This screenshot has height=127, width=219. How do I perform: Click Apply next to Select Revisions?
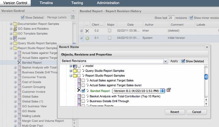click(x=174, y=61)
